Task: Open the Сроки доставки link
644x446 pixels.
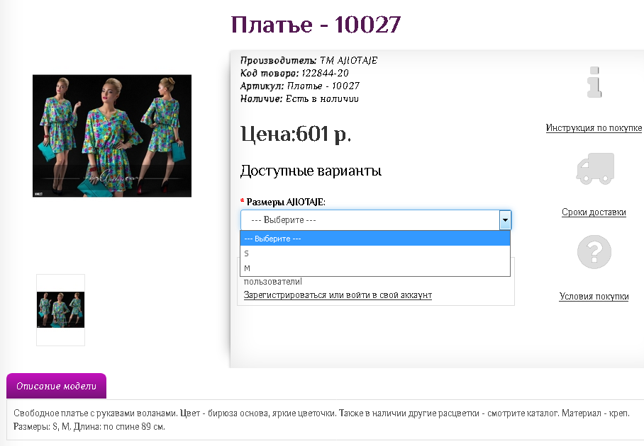Action: click(594, 212)
